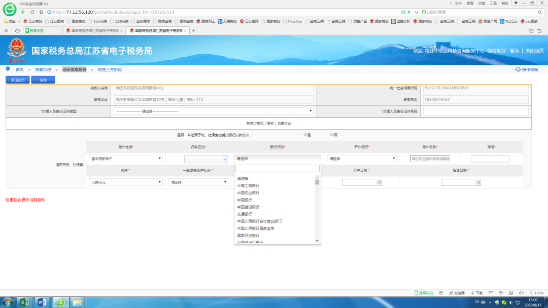This screenshot has height=308, width=548.
Task: Click the 操作咨询 help icon
Action: 518,70
